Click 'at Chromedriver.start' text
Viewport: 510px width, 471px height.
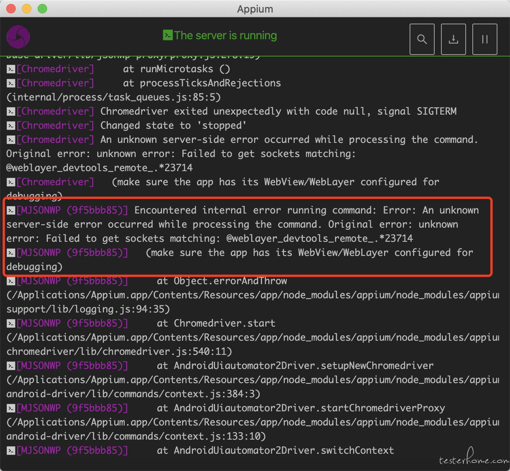click(x=216, y=323)
